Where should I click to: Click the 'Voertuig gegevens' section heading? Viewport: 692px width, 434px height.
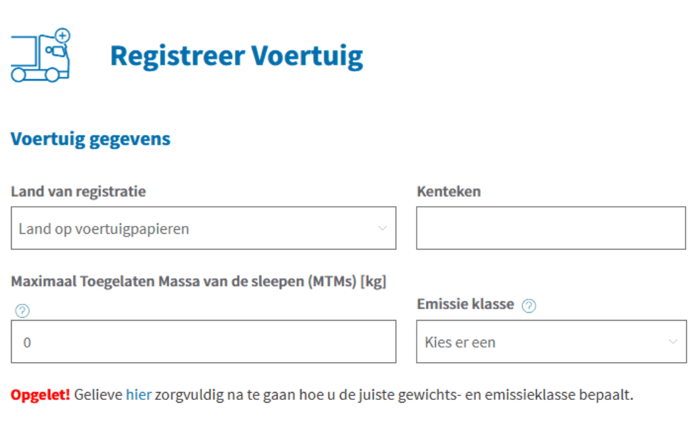click(90, 139)
